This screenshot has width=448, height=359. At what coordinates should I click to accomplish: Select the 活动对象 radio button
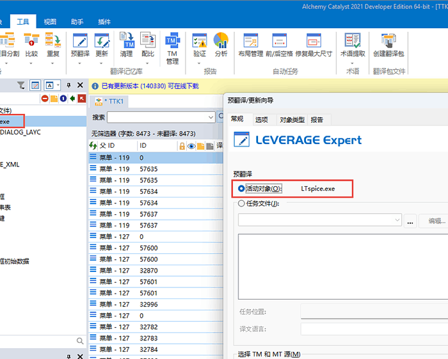pos(241,189)
